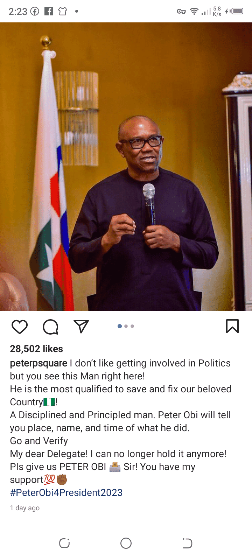Image resolution: width=252 pixels, height=560 pixels.
Task: Tap the battery indicator in the status bar
Action: tap(237, 10)
